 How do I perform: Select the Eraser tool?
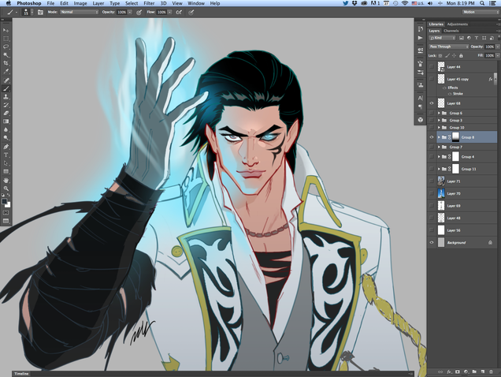6,114
